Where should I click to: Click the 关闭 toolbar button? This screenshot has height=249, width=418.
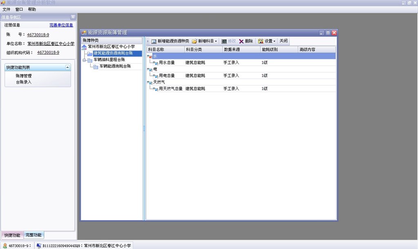[284, 41]
